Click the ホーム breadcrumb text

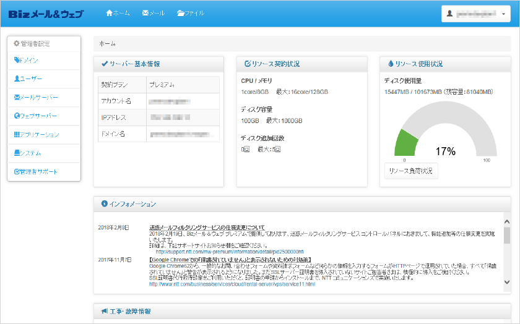pyautogui.click(x=108, y=44)
